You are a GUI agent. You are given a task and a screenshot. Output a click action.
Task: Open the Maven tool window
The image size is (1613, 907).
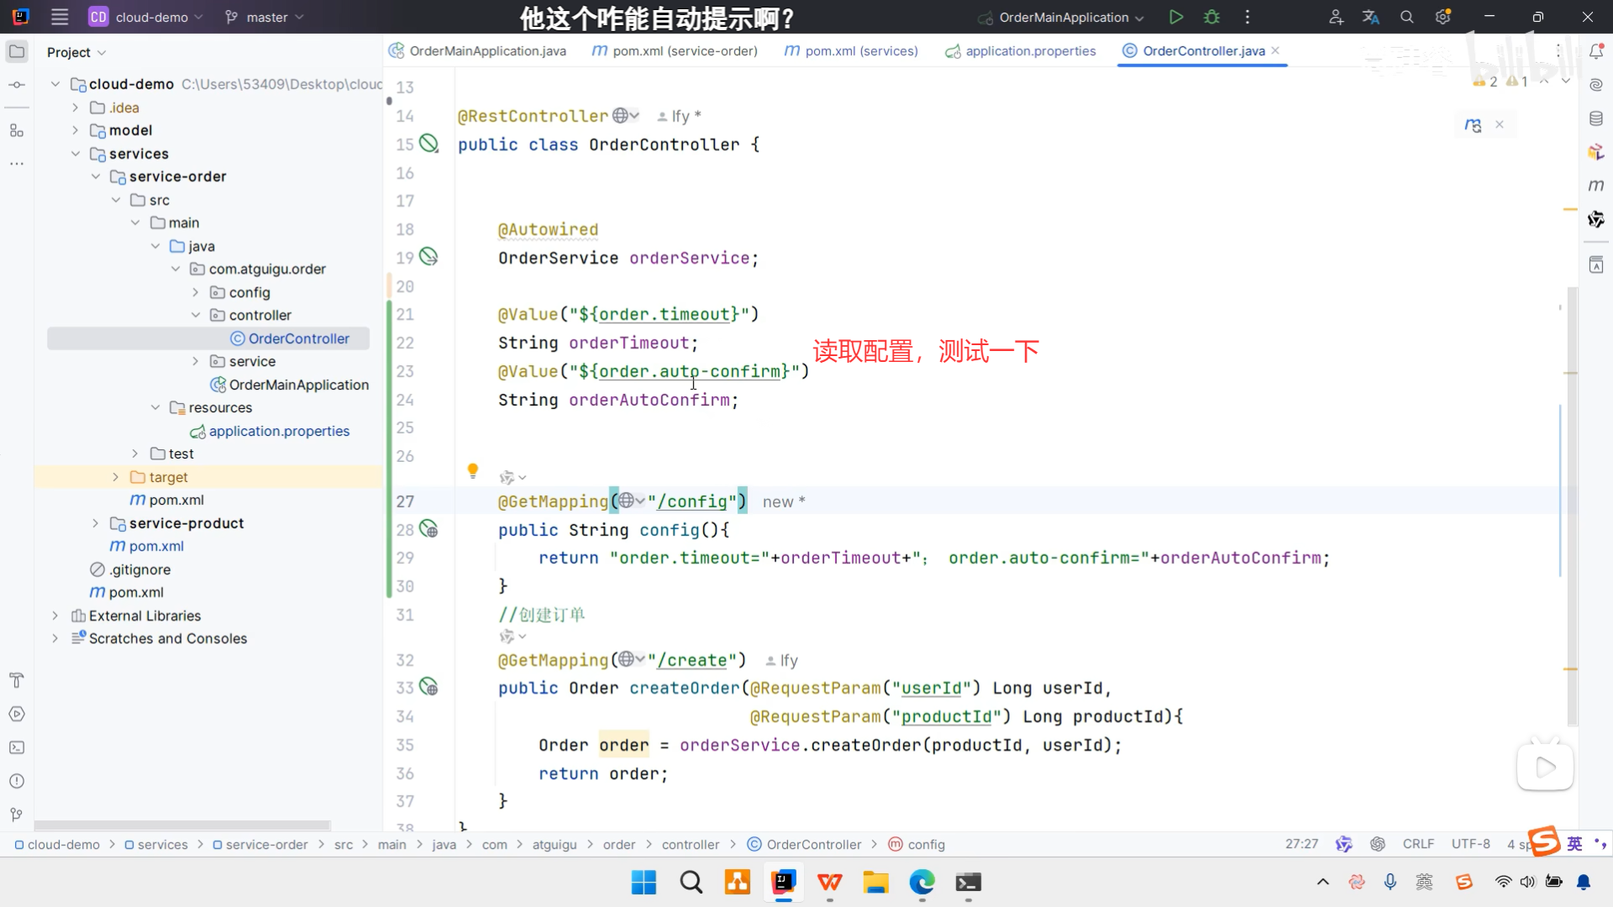point(1596,185)
